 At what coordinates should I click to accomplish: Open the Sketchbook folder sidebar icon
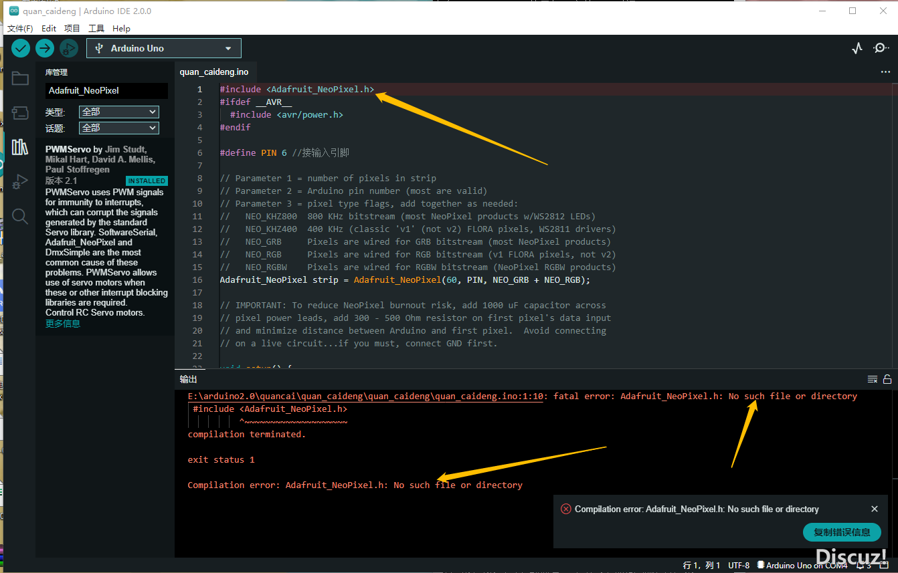[x=20, y=78]
